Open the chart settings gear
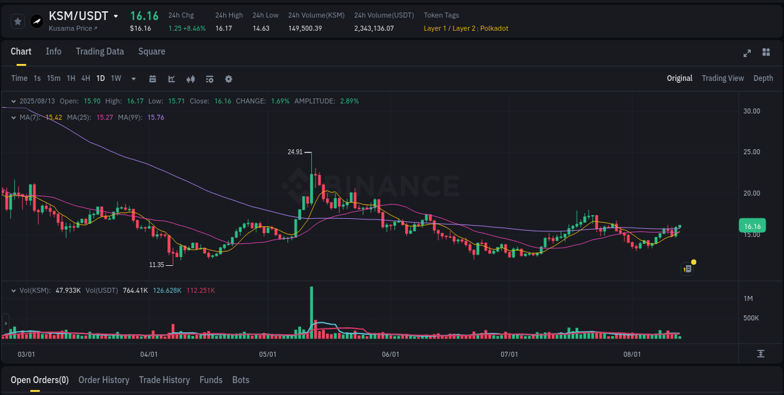The image size is (784, 395). (228, 79)
